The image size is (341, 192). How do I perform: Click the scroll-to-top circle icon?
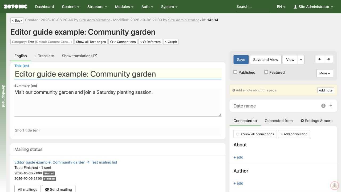point(334,185)
